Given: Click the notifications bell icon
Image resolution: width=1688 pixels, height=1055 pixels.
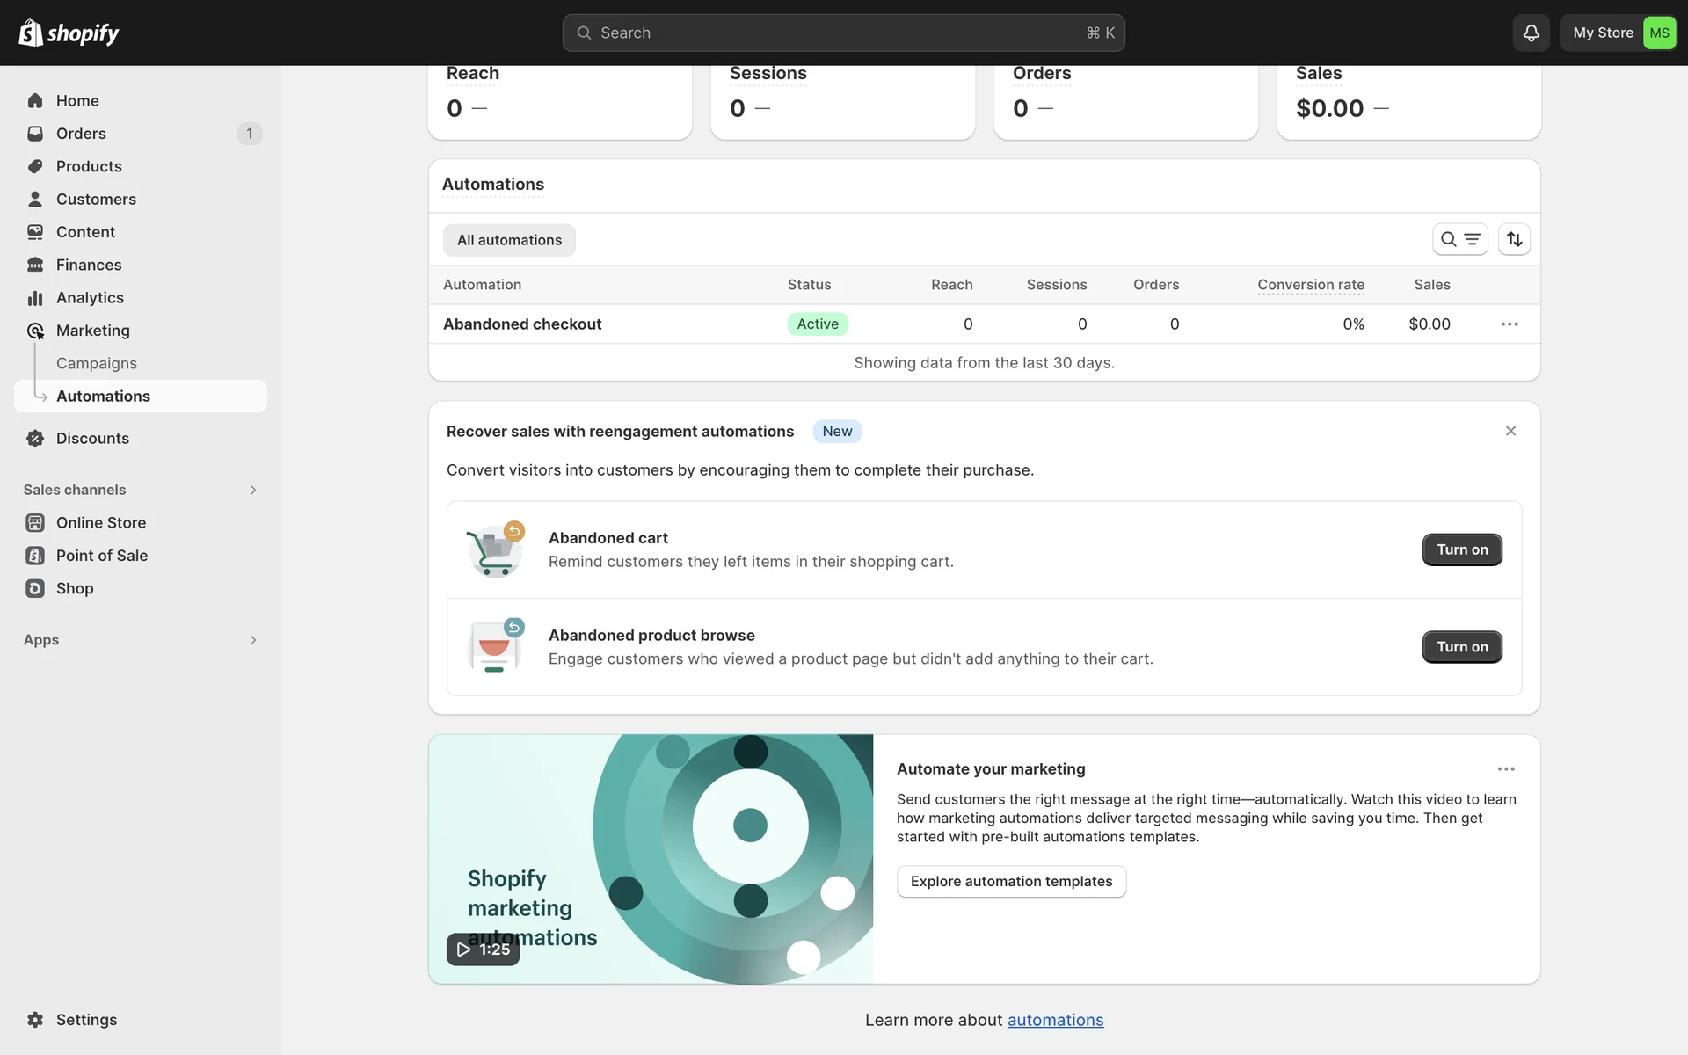Looking at the screenshot, I should point(1531,33).
